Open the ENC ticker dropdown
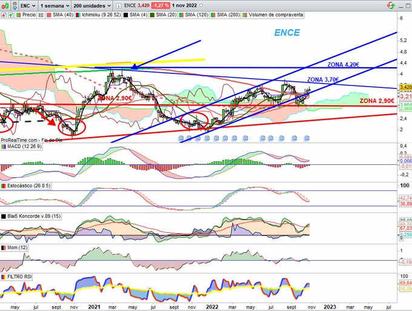Screen dimensions: 412x311 click(x=28, y=5)
